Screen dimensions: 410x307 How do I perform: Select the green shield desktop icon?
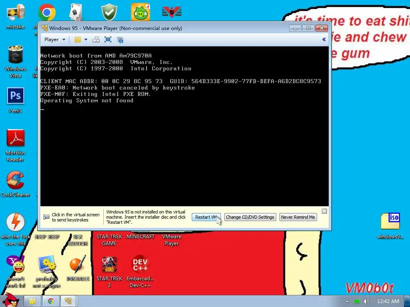tap(109, 12)
